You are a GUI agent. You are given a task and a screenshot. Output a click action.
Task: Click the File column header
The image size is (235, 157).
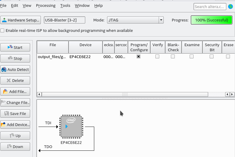click(53, 47)
